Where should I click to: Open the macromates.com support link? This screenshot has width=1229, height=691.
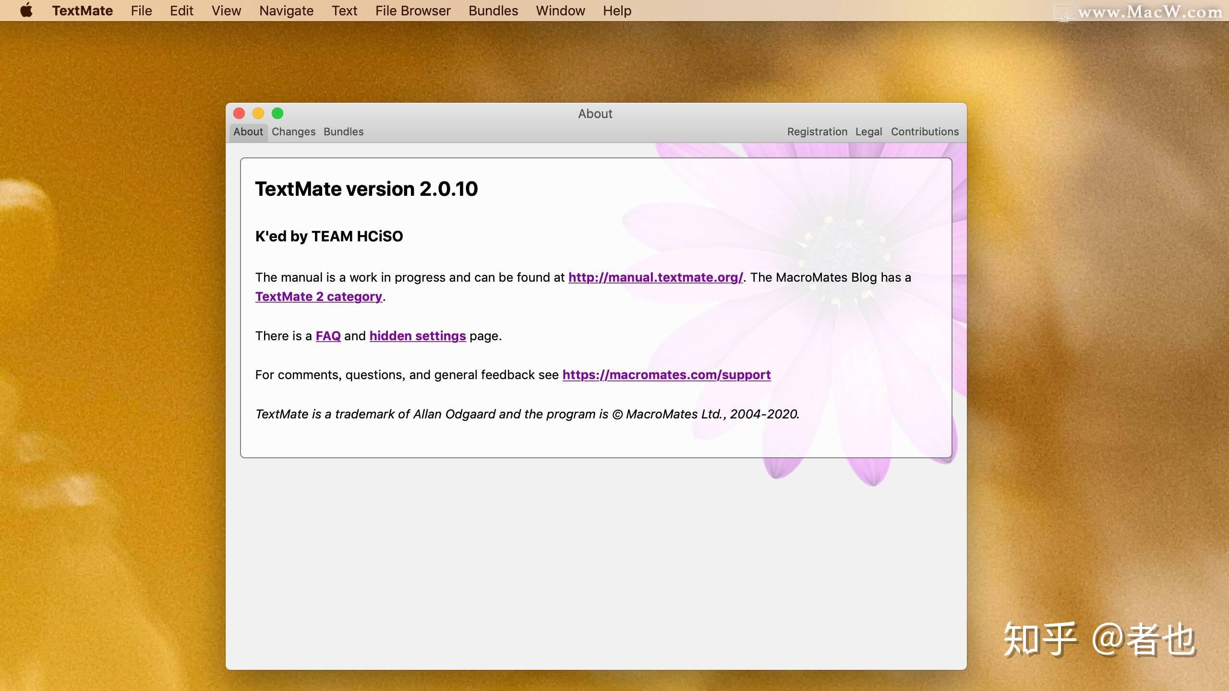[666, 375]
